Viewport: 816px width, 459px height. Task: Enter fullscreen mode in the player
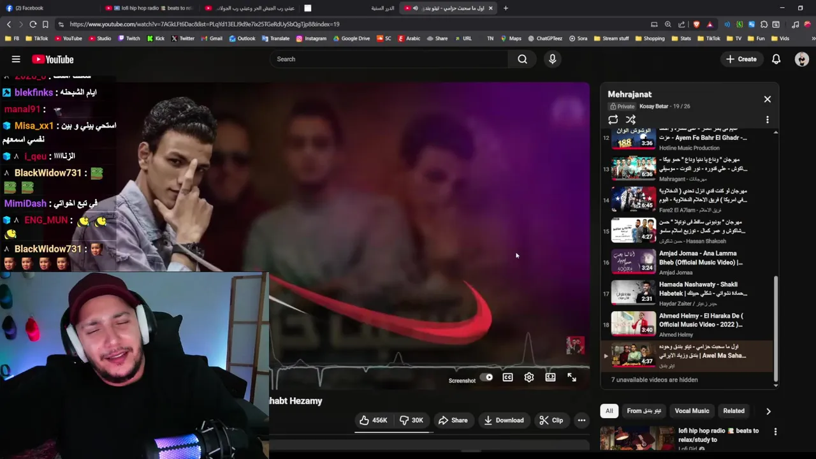[572, 377]
